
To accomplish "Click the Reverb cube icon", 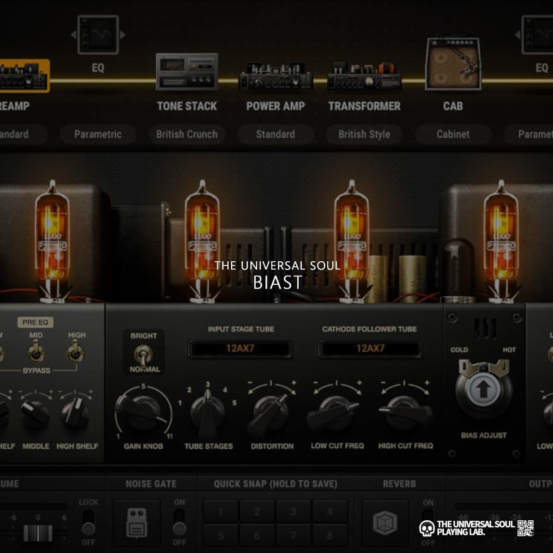I will tap(384, 523).
